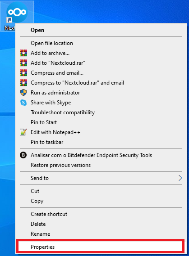
Task: Click WinRAR icon beside Add to archive
Action: [x=23, y=53]
